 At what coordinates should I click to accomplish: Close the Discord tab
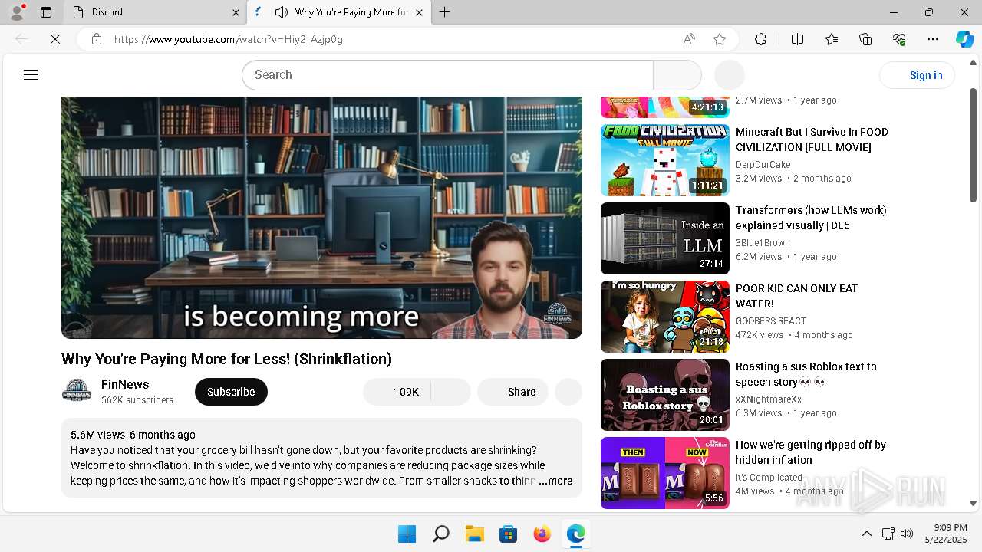click(236, 12)
